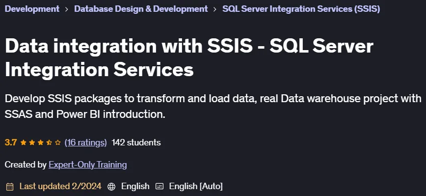Click the closed captions icon

[x=160, y=187]
